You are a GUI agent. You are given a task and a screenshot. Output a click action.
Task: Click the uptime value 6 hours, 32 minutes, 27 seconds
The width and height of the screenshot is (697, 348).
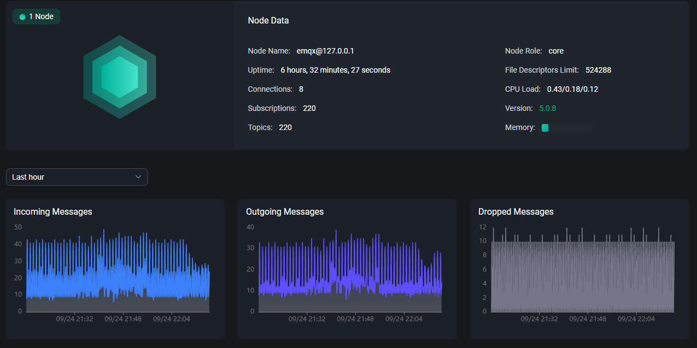(336, 70)
